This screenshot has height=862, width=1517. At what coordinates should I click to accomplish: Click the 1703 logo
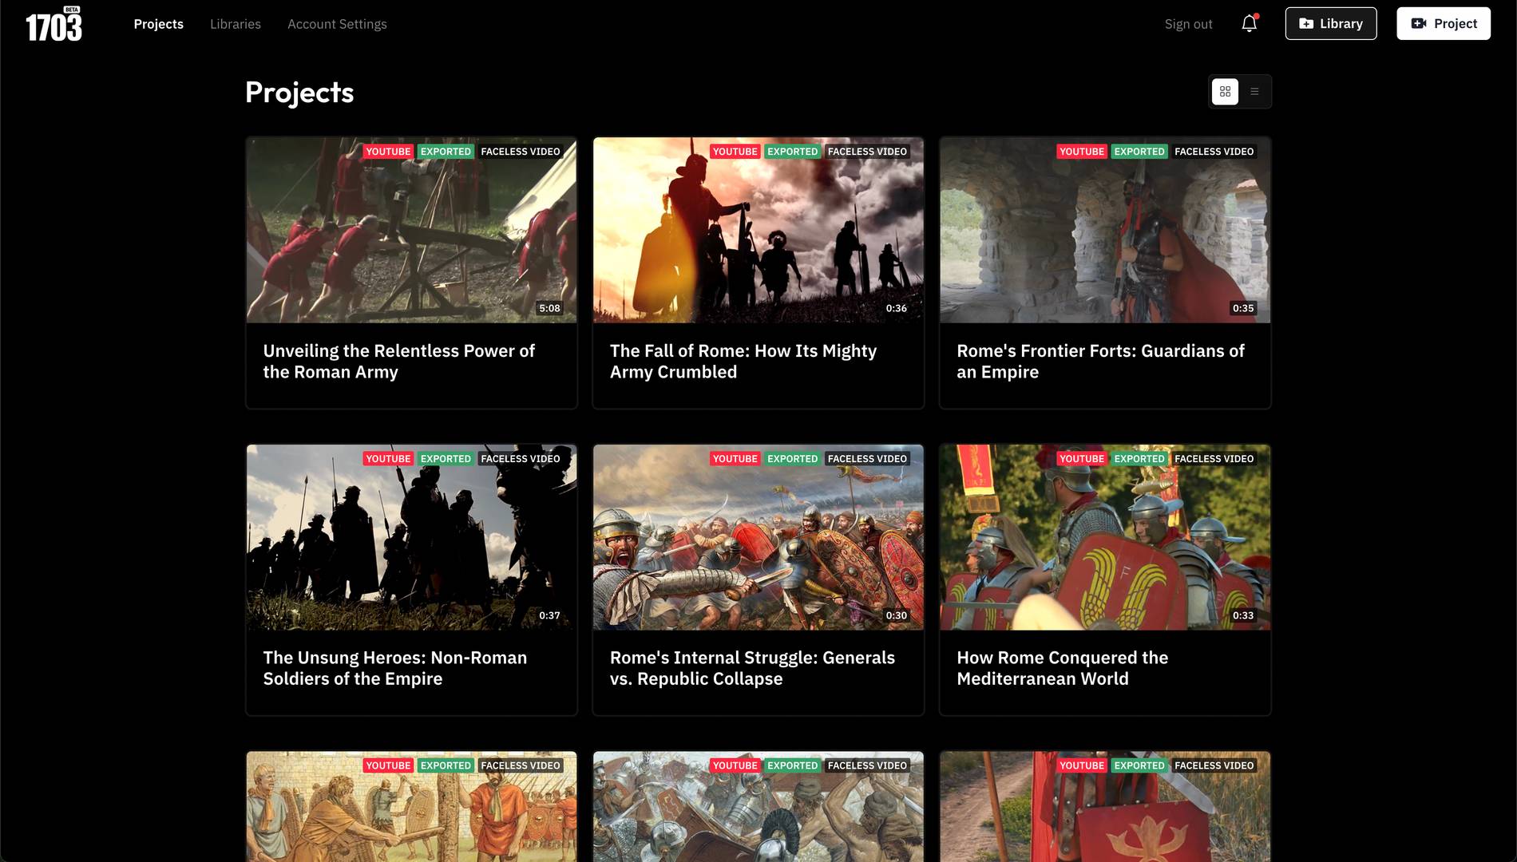tap(53, 25)
